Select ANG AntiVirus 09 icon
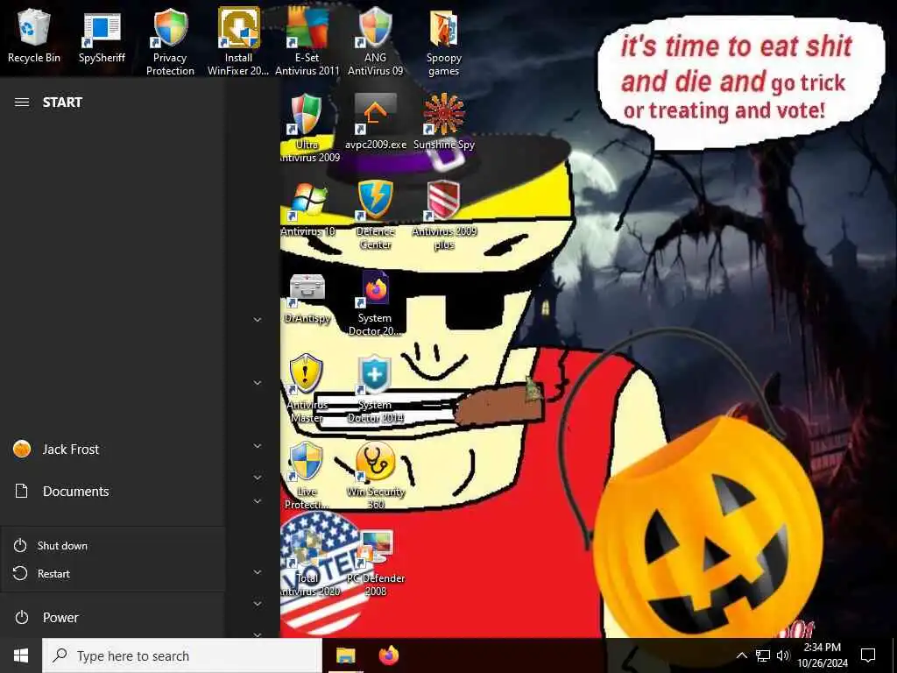Image resolution: width=897 pixels, height=673 pixels. 375,41
